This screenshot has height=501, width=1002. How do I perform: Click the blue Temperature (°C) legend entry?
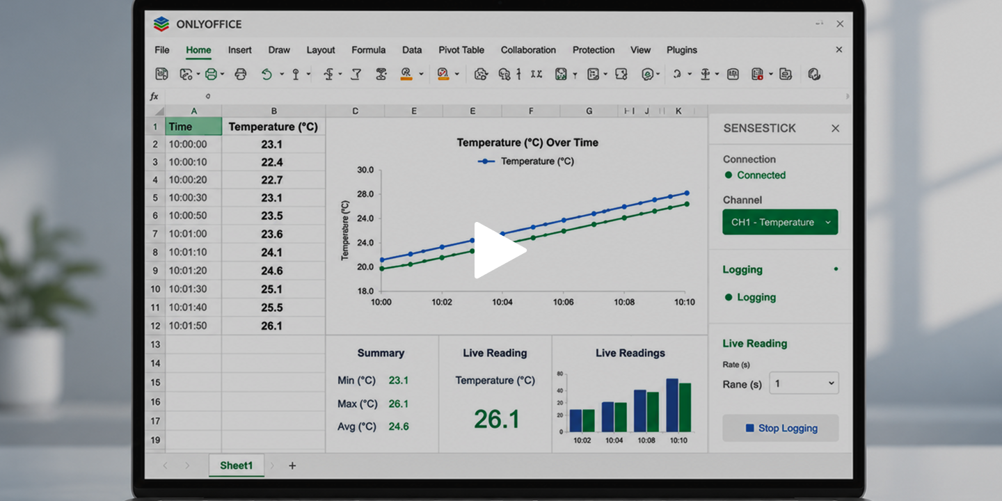click(525, 161)
